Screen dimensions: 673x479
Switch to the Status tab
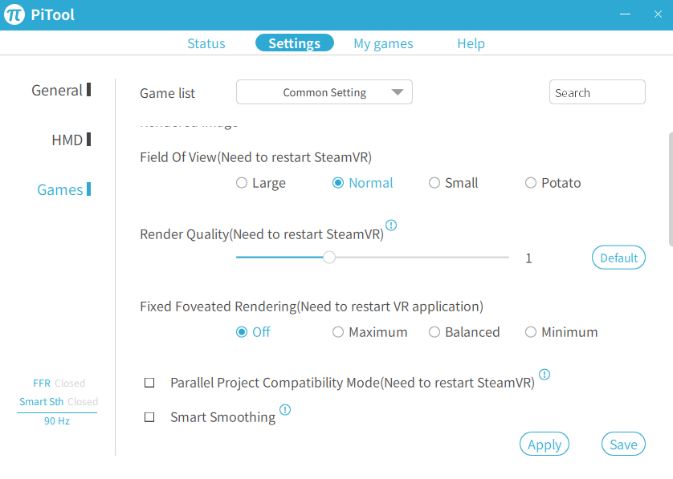(206, 43)
